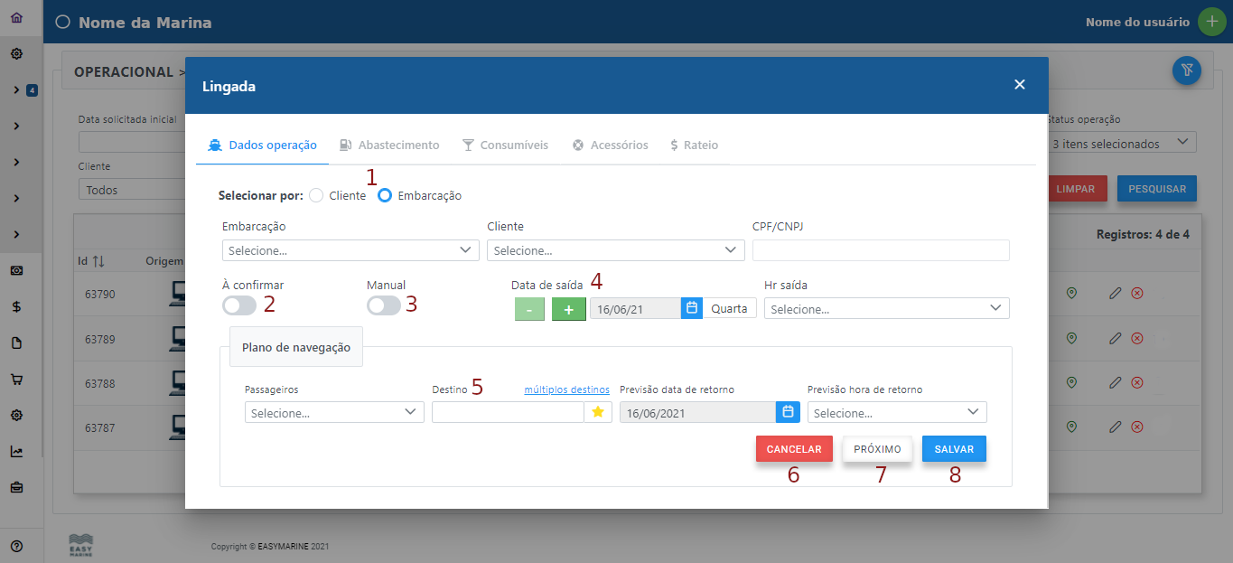1233x563 pixels.
Task: Open return date calendar picker icon
Action: [x=788, y=412]
